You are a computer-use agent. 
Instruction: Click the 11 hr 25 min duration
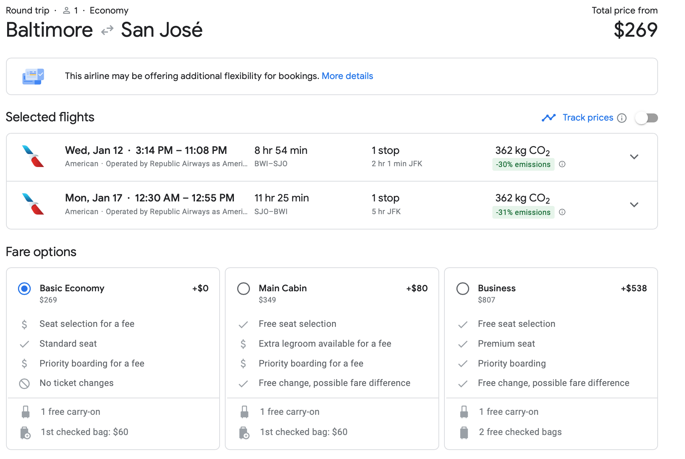pyautogui.click(x=281, y=198)
